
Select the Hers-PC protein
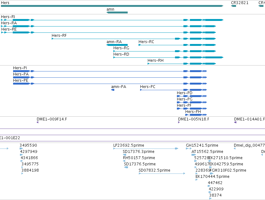point(173,90)
